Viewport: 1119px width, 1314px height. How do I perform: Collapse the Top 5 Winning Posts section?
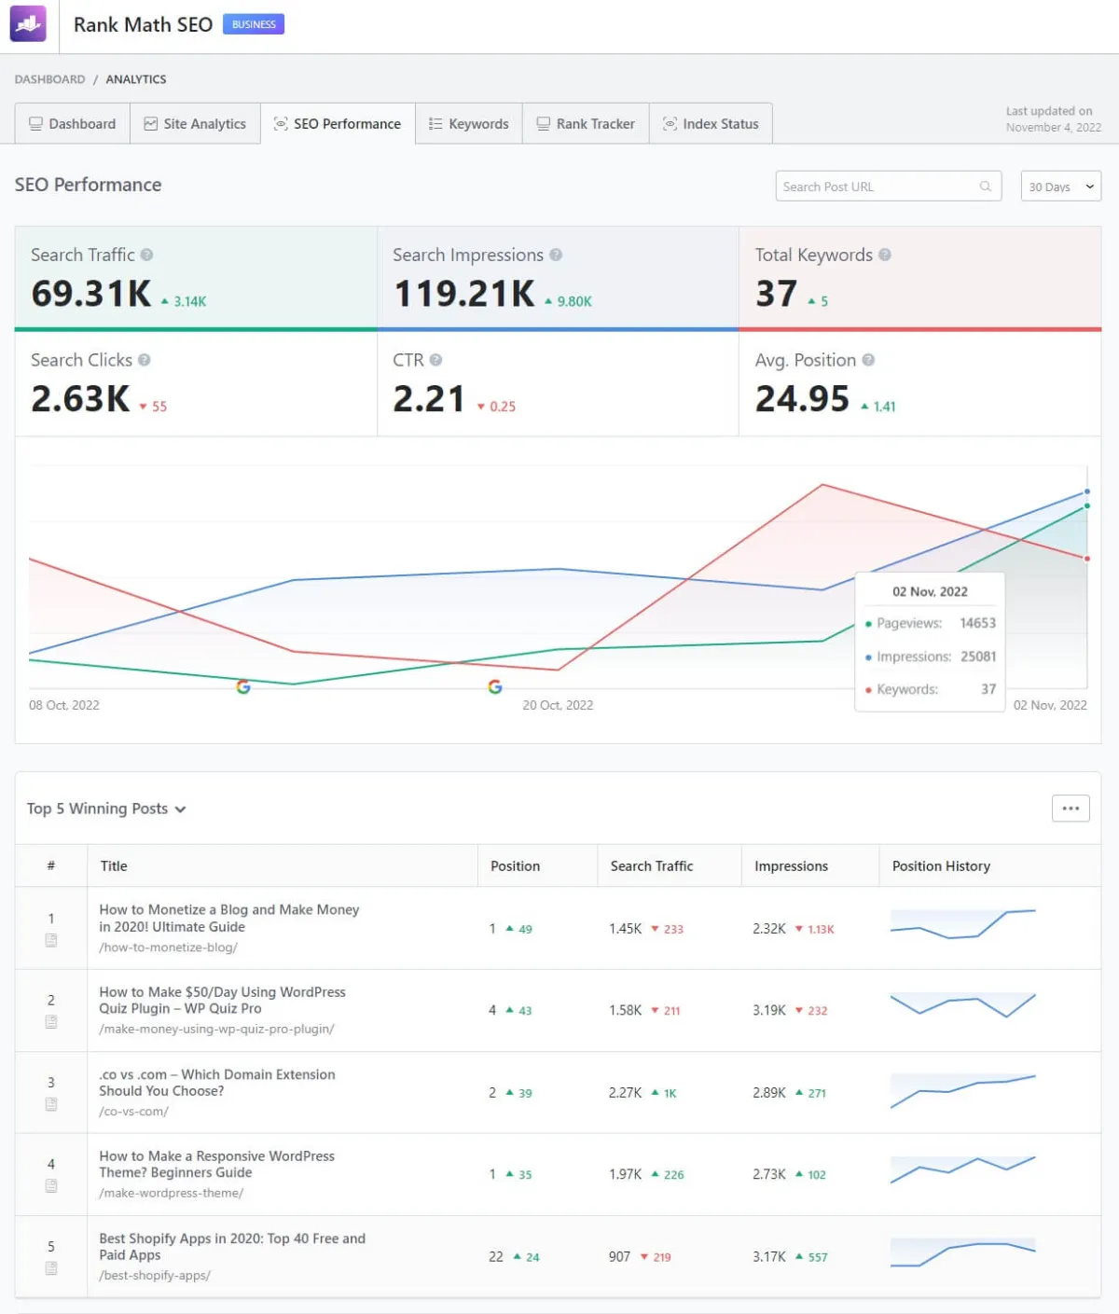click(x=180, y=809)
